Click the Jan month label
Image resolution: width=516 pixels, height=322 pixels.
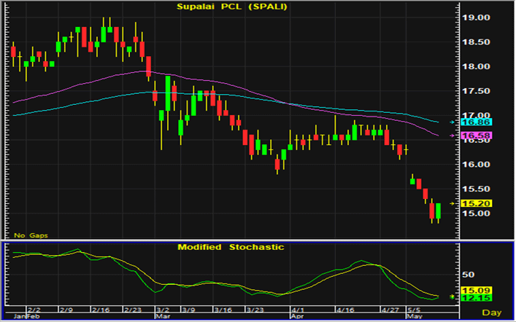click(x=20, y=316)
